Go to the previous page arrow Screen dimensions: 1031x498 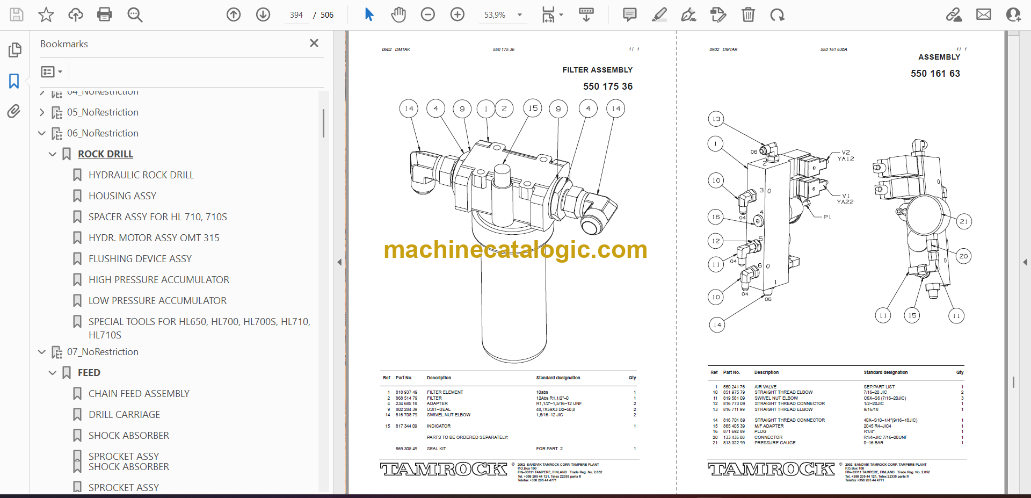click(x=234, y=15)
